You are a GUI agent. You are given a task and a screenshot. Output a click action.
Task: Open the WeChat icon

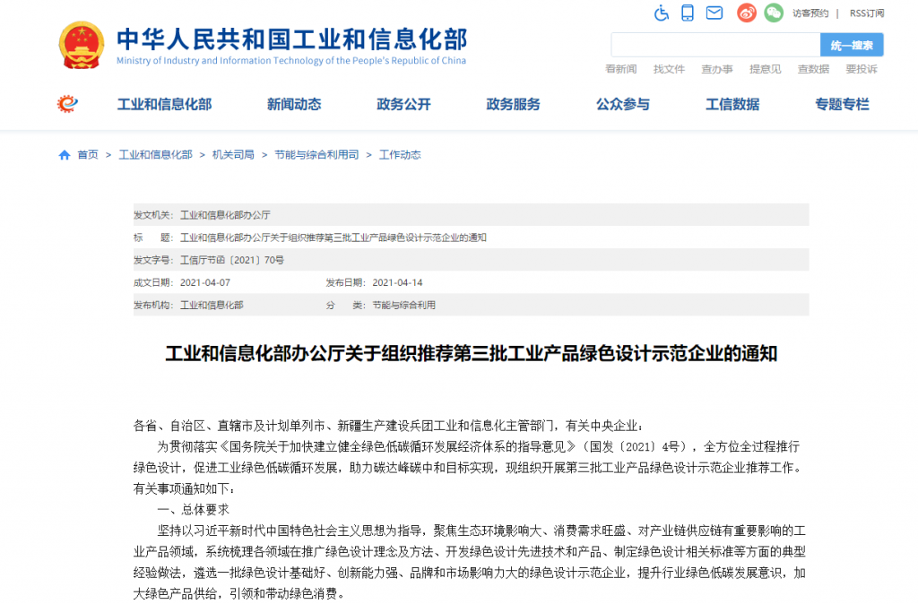click(773, 13)
